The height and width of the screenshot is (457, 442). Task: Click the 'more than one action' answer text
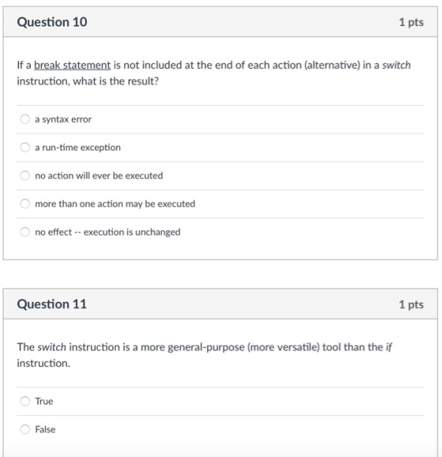[115, 204]
